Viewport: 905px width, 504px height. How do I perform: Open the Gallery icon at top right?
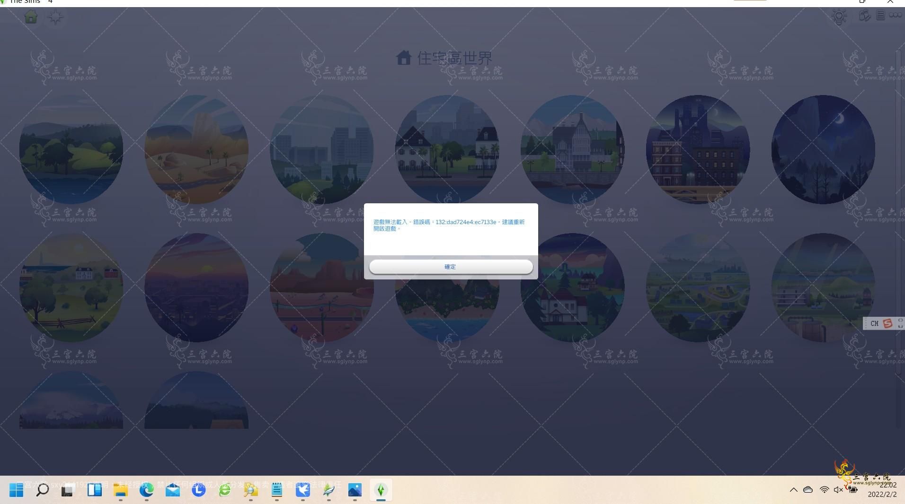865,16
